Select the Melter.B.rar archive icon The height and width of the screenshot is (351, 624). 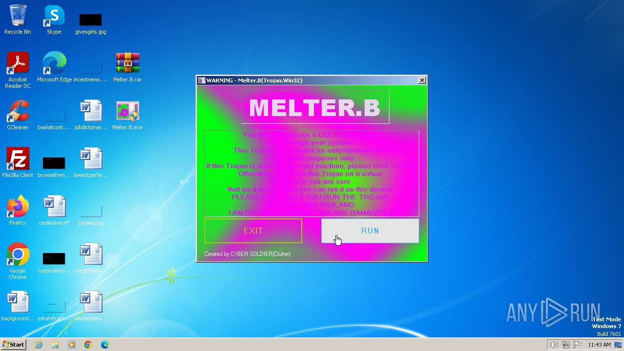coord(127,67)
